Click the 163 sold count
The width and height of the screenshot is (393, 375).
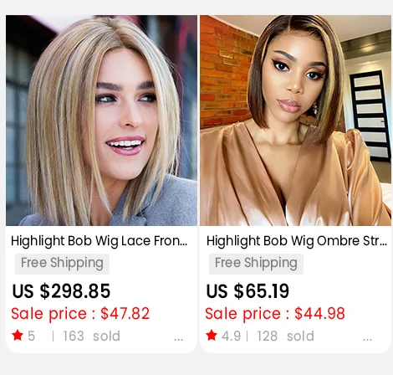(x=91, y=336)
